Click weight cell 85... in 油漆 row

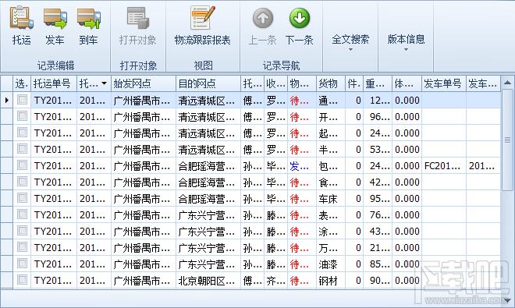[x=378, y=264]
